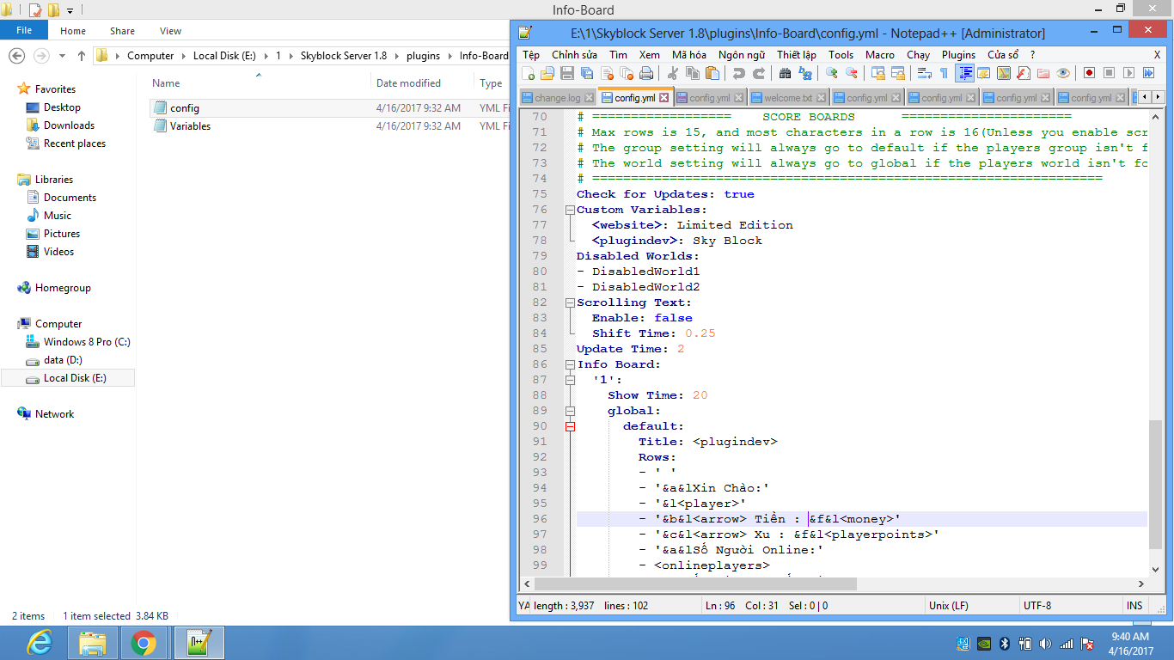Collapse the 'Scrolling Text' fold marker
This screenshot has height=660, width=1174.
569,302
